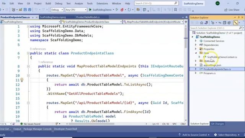Click the 0 references CodeLens link

pos(38,49)
